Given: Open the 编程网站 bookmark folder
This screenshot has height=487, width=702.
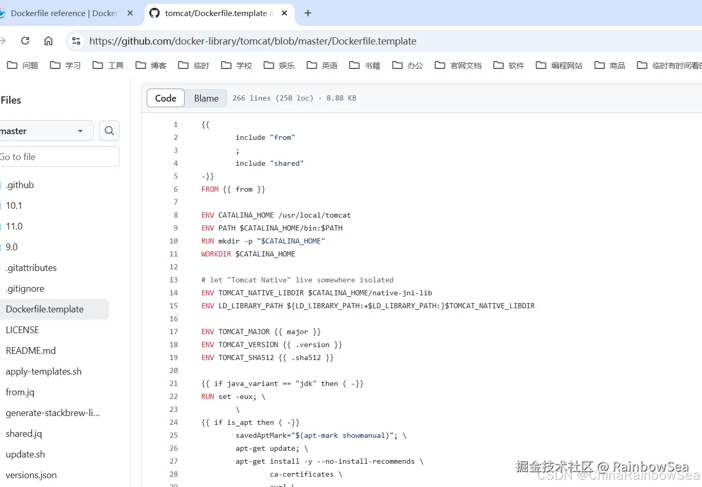Looking at the screenshot, I should point(559,65).
